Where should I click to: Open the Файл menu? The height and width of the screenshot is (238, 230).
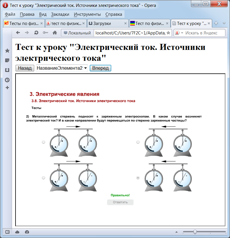point(10,14)
